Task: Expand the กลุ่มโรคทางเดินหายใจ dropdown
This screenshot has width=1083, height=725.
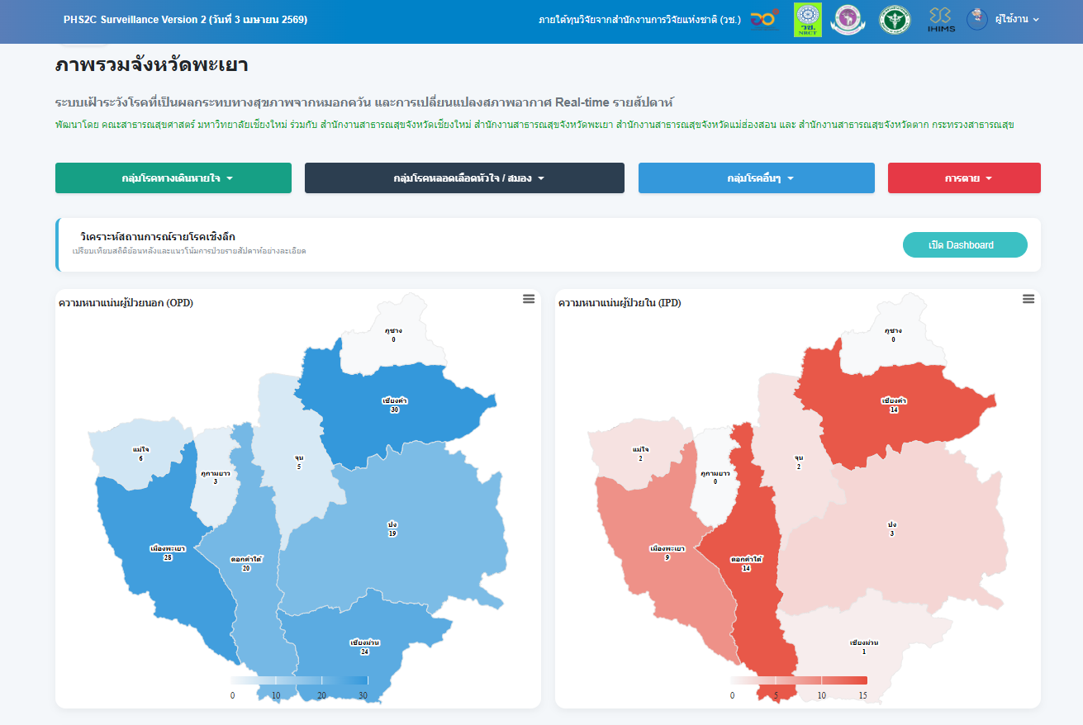Action: (173, 178)
